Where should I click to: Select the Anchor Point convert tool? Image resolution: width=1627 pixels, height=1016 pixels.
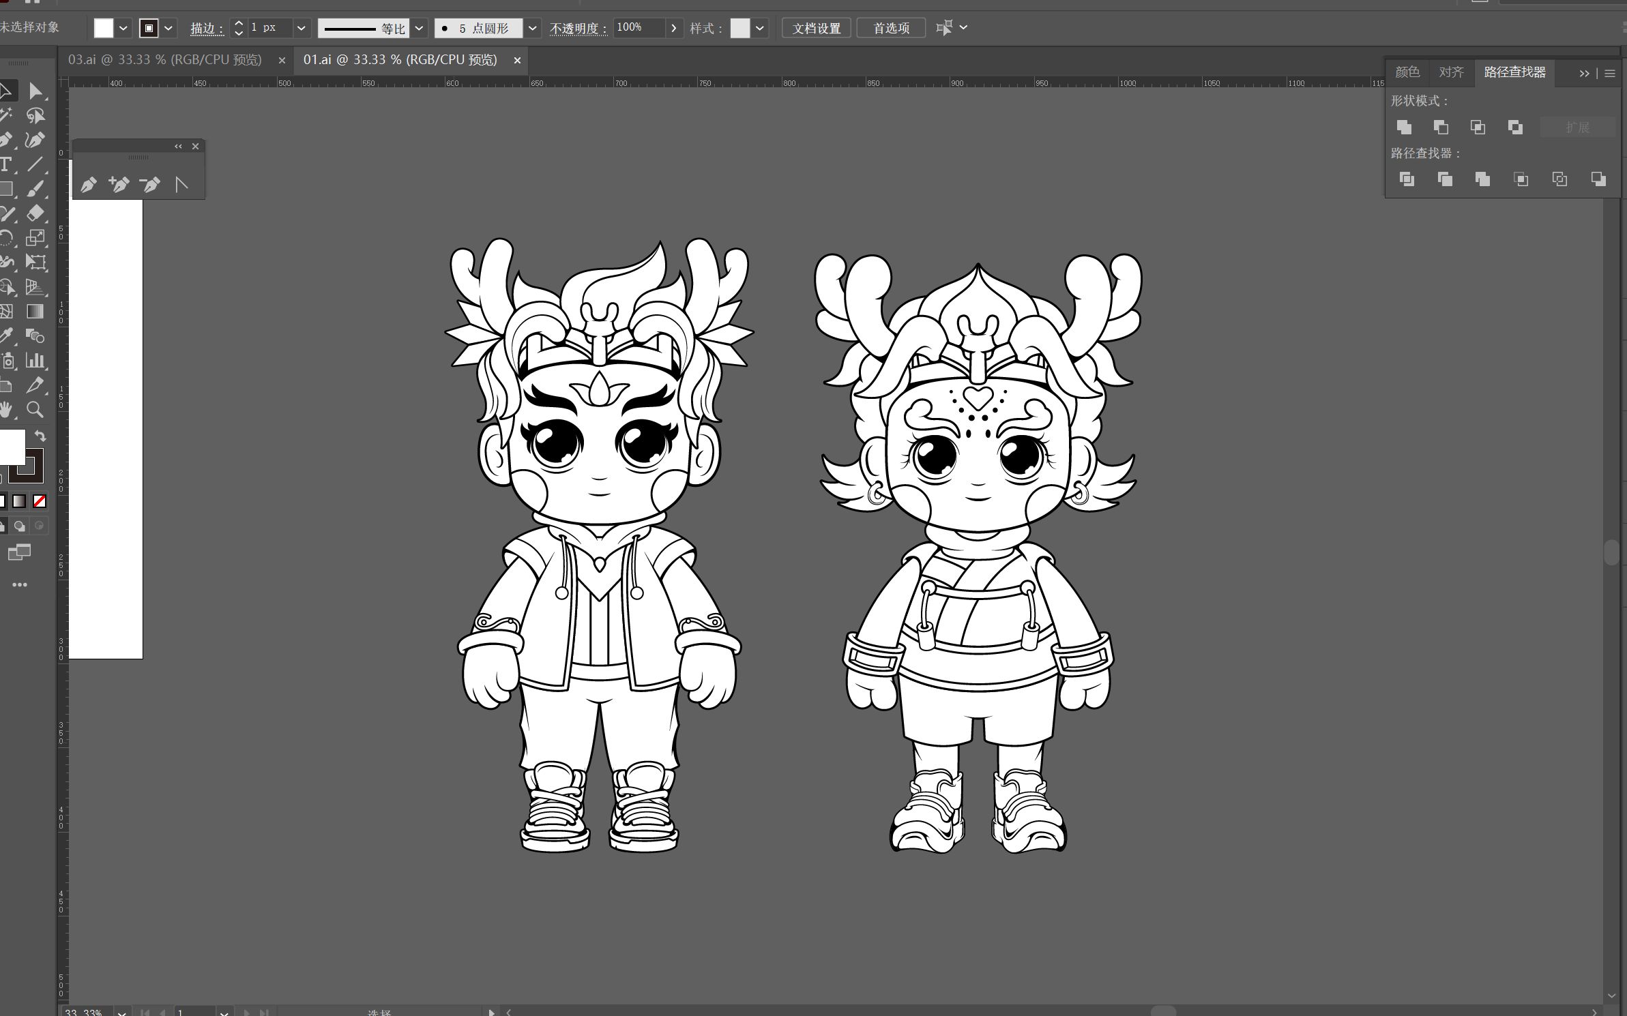coord(181,185)
